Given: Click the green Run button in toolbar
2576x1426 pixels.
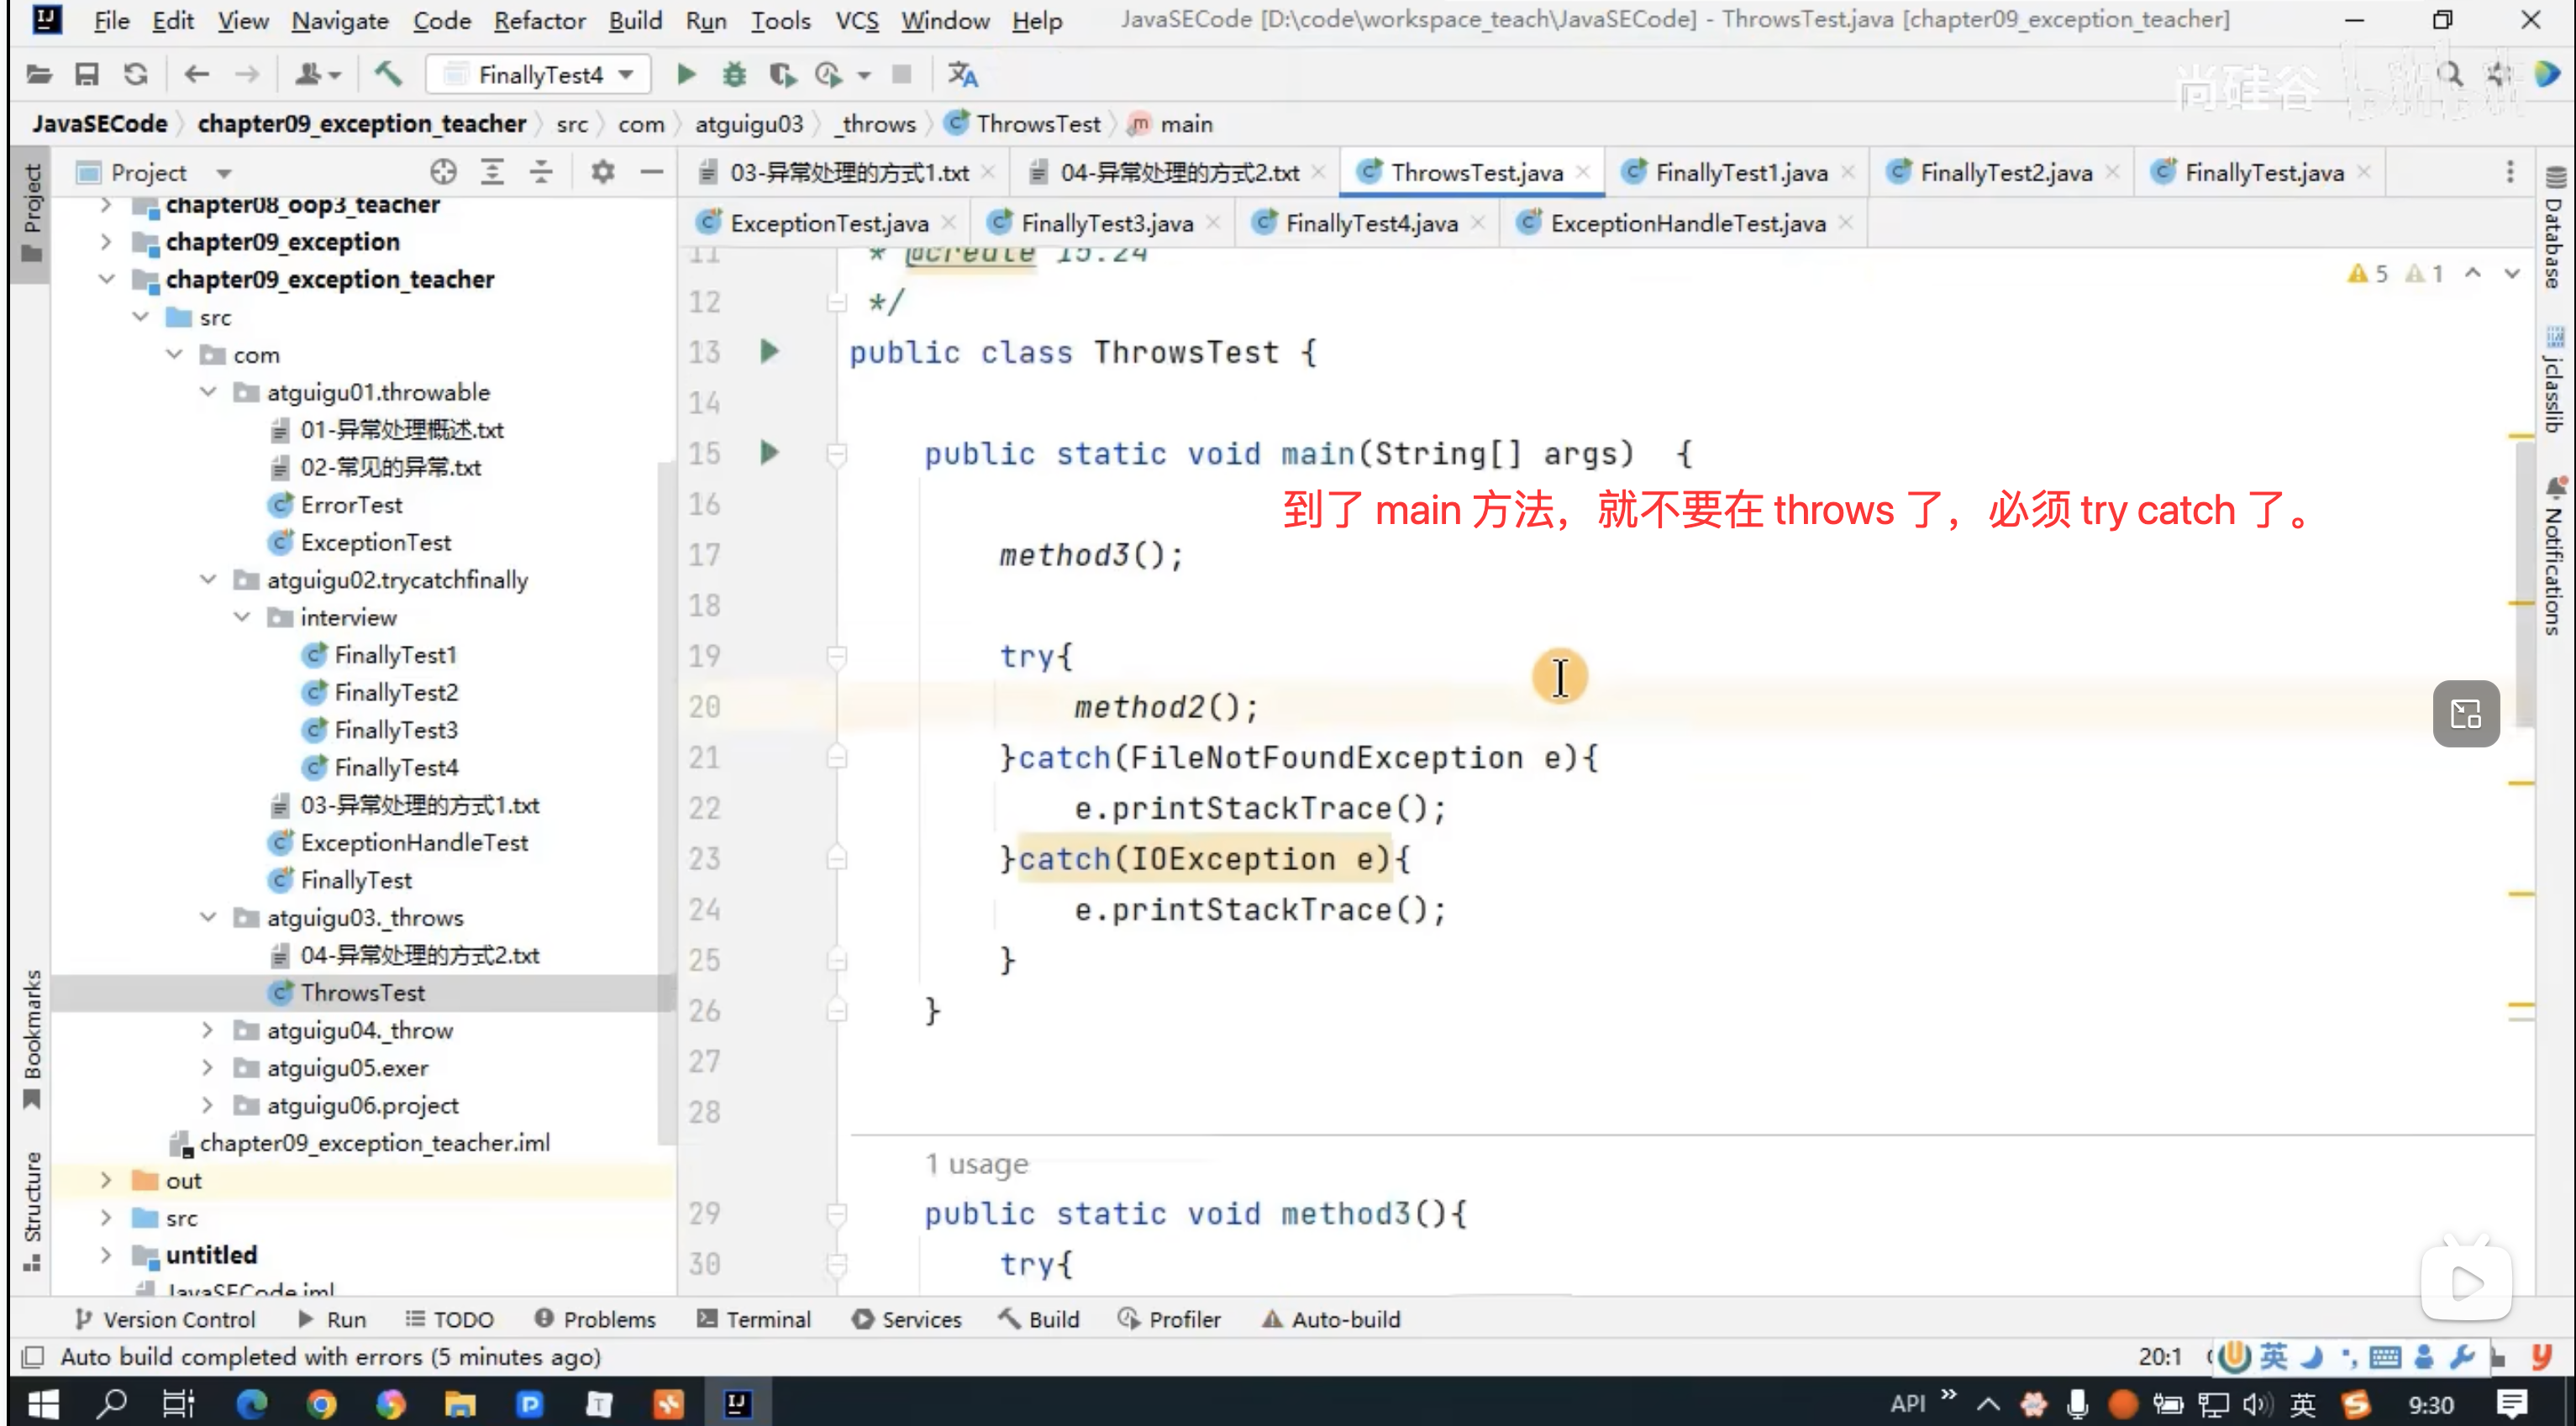Looking at the screenshot, I should click(686, 74).
